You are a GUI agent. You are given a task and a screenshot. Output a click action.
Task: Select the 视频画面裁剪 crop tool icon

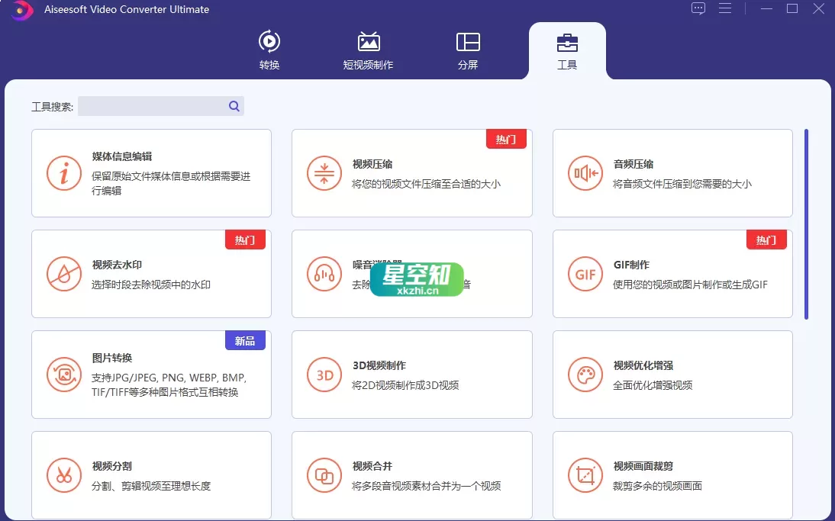[x=585, y=475]
